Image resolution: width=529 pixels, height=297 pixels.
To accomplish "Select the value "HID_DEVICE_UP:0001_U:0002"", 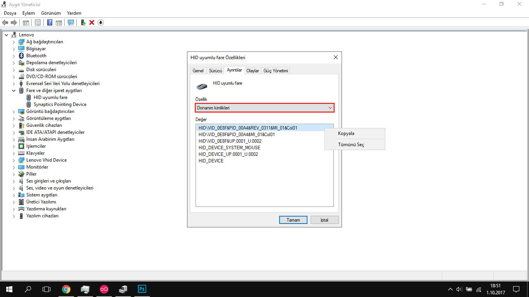I will (228, 154).
